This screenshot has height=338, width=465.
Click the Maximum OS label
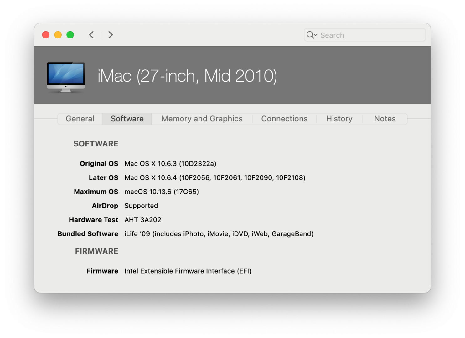coord(96,192)
